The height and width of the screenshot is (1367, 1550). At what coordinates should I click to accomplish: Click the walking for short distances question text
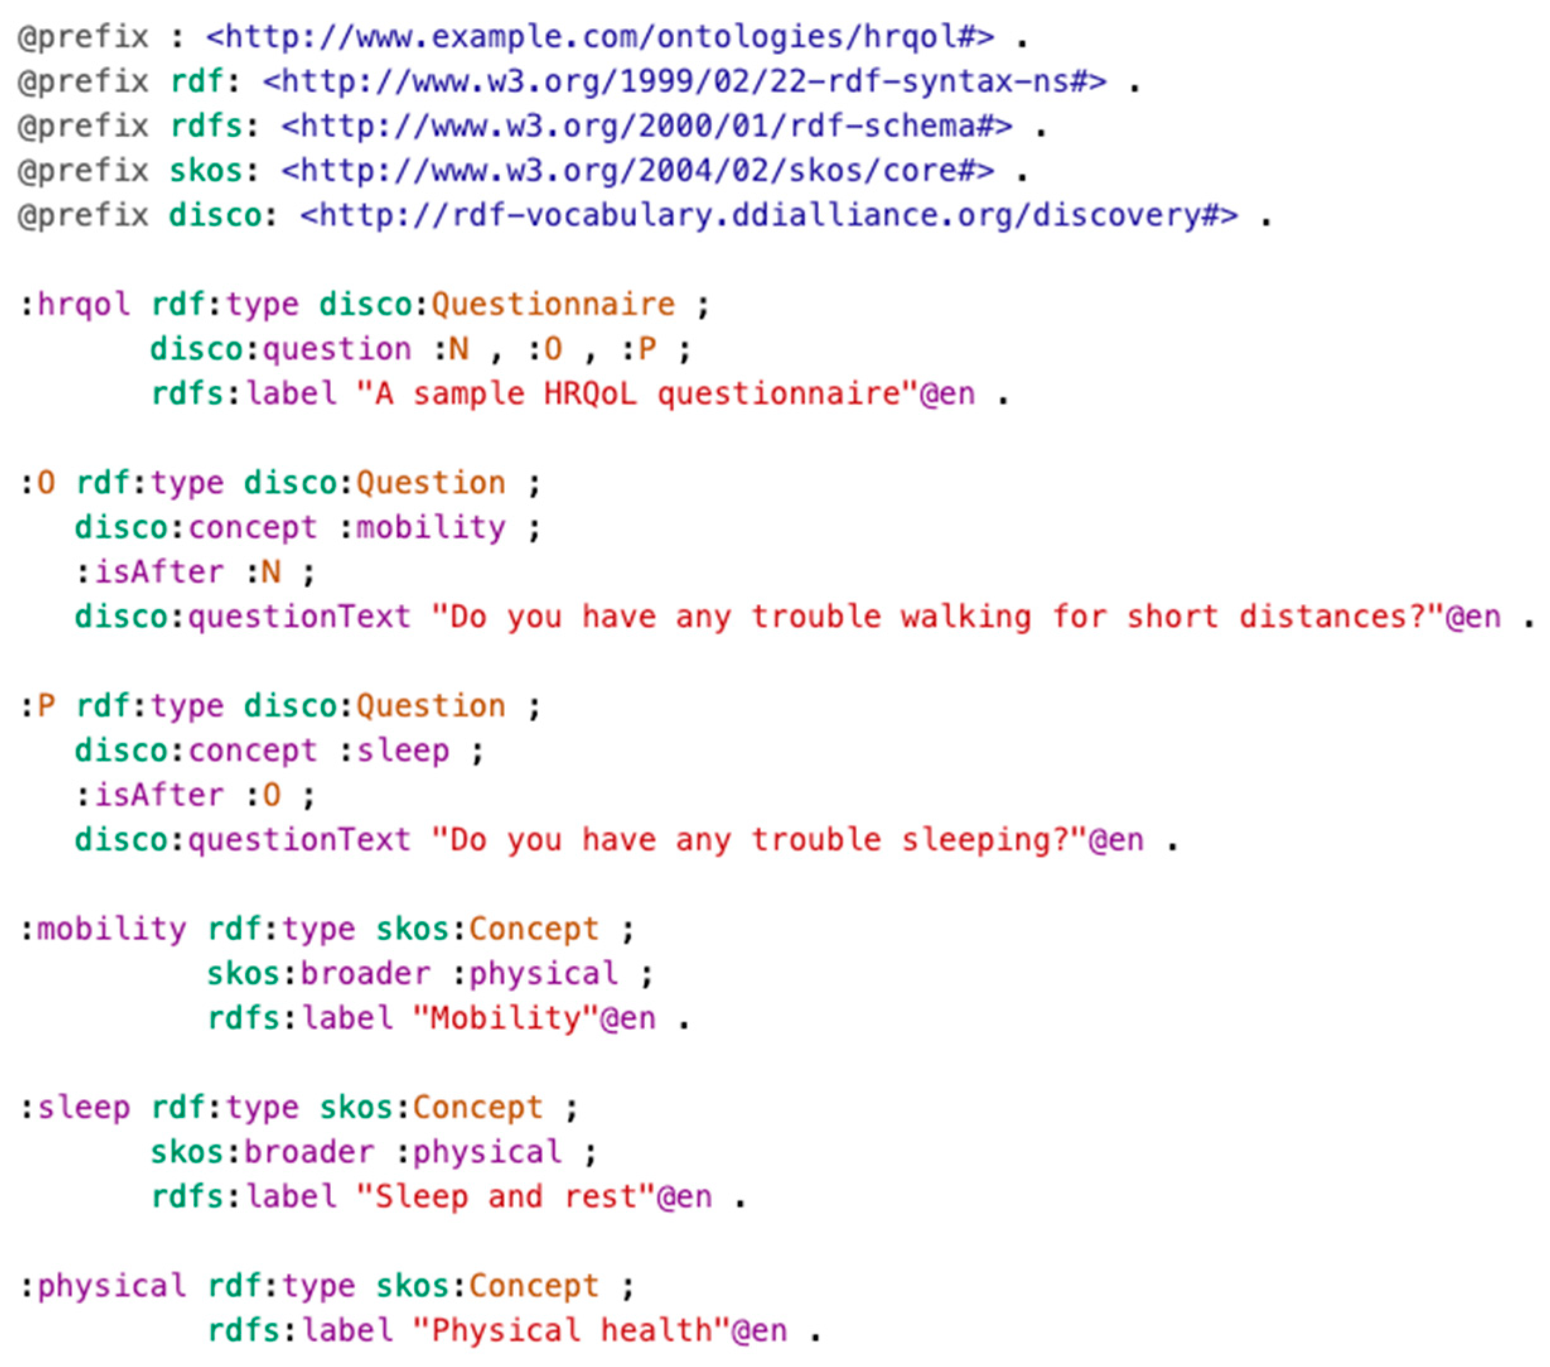click(x=966, y=617)
